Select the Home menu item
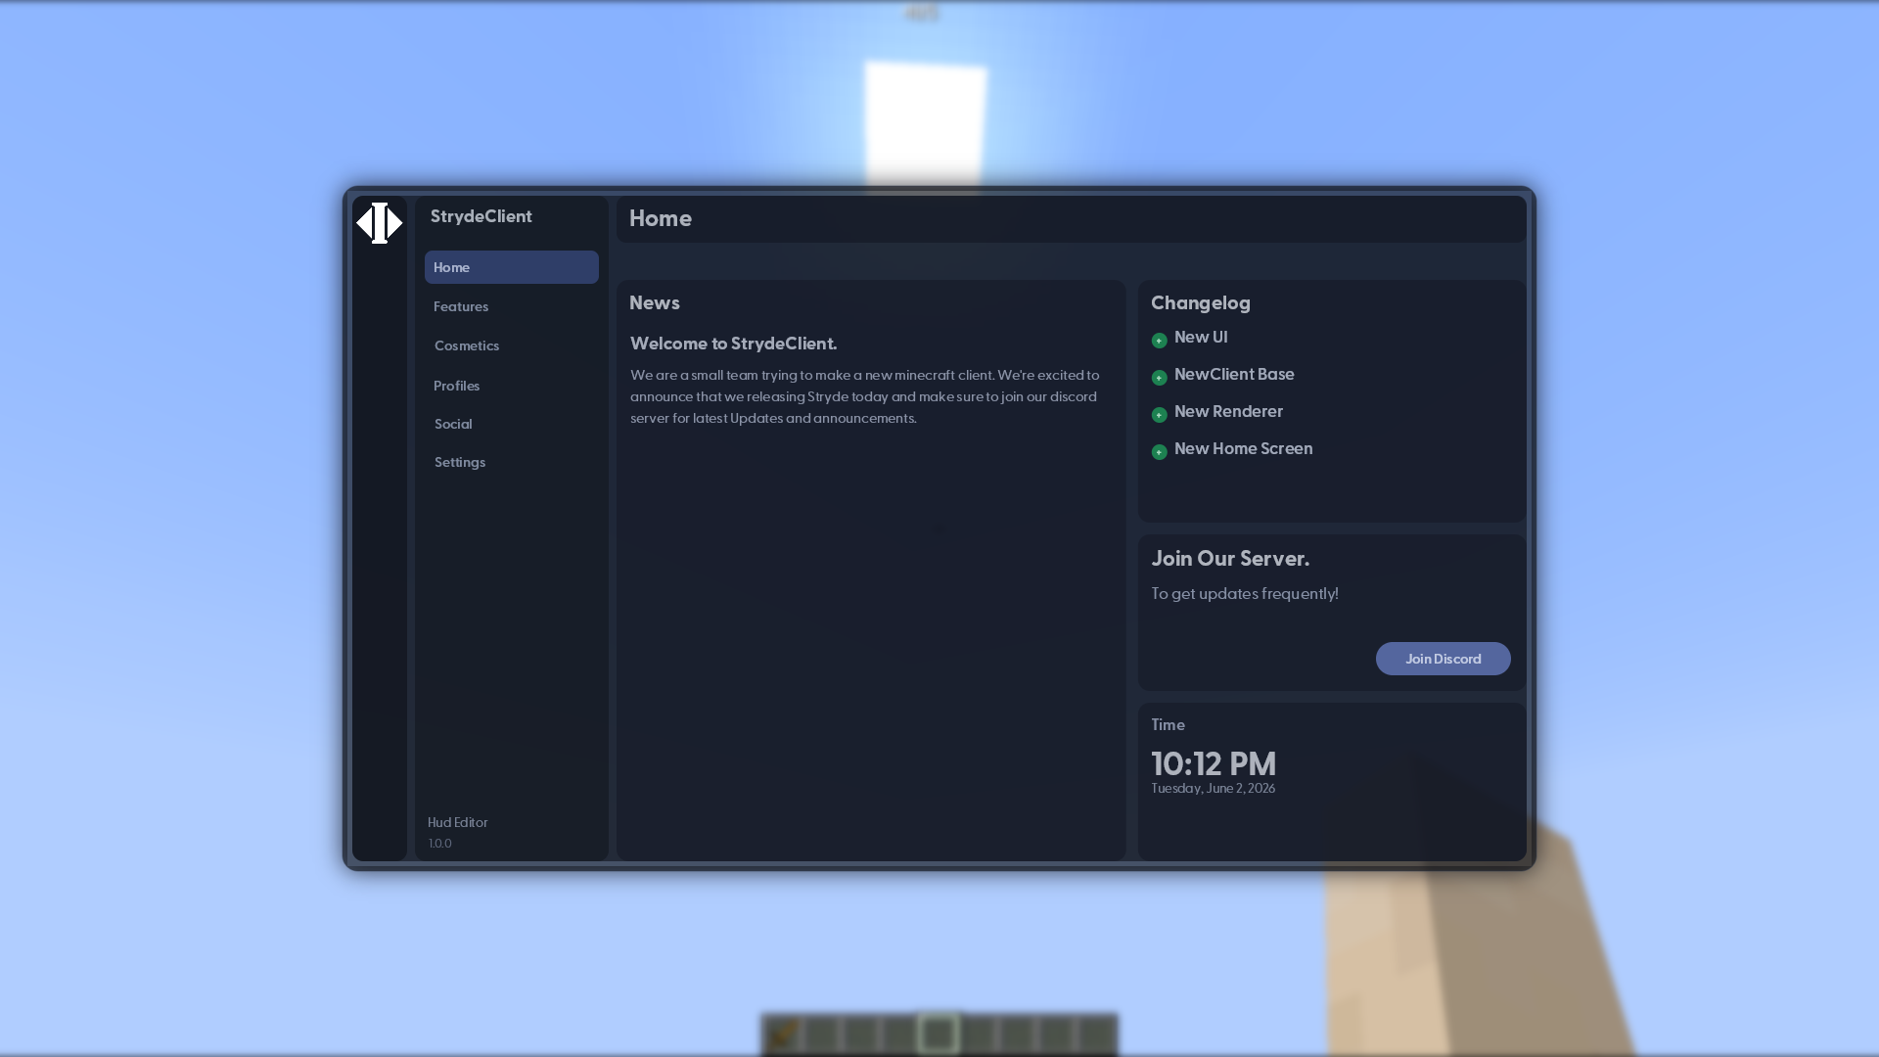The image size is (1879, 1057). pyautogui.click(x=511, y=267)
